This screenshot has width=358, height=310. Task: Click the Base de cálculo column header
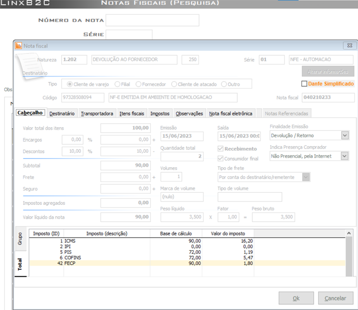pyautogui.click(x=176, y=233)
